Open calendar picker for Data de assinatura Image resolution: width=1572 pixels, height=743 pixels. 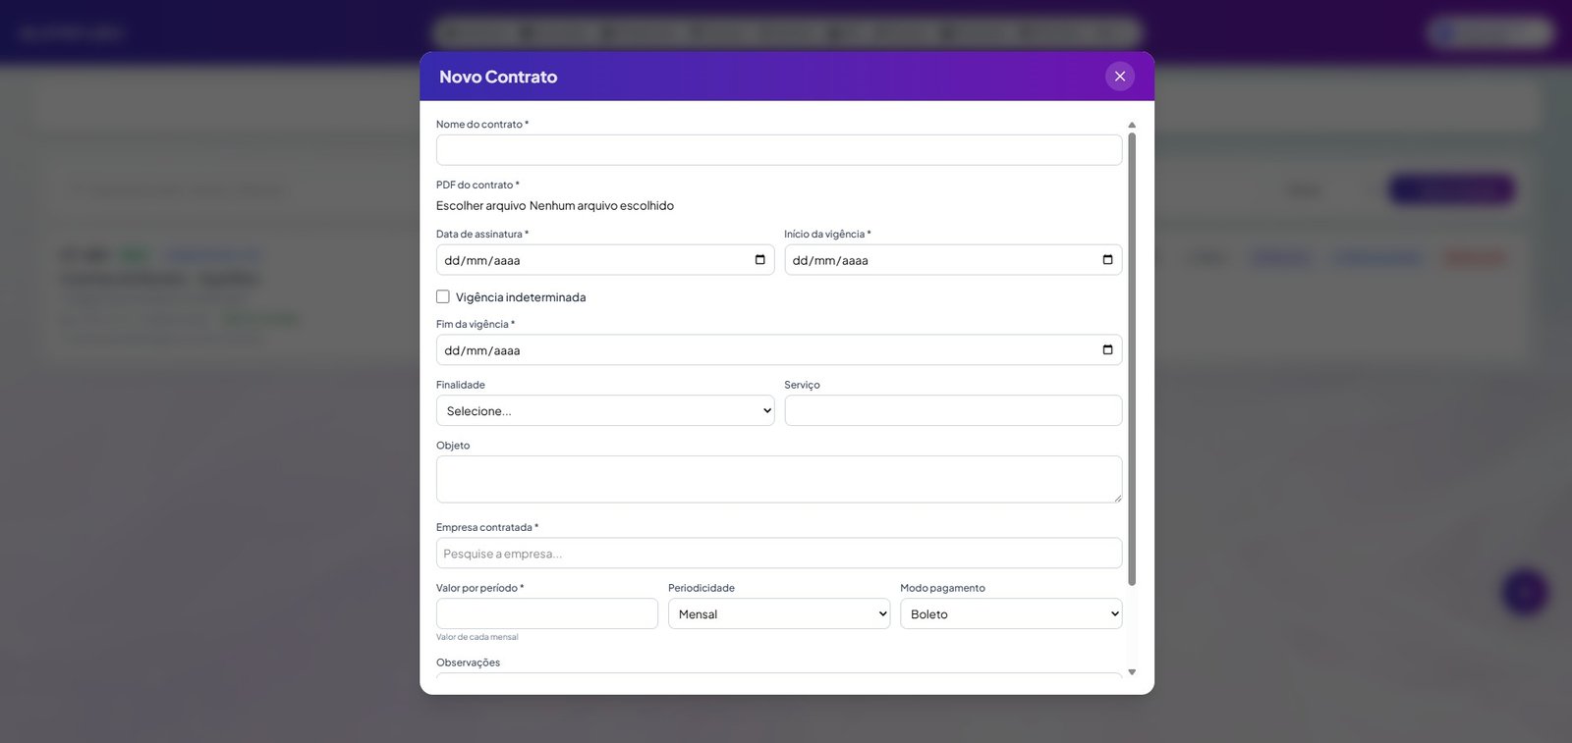click(759, 260)
